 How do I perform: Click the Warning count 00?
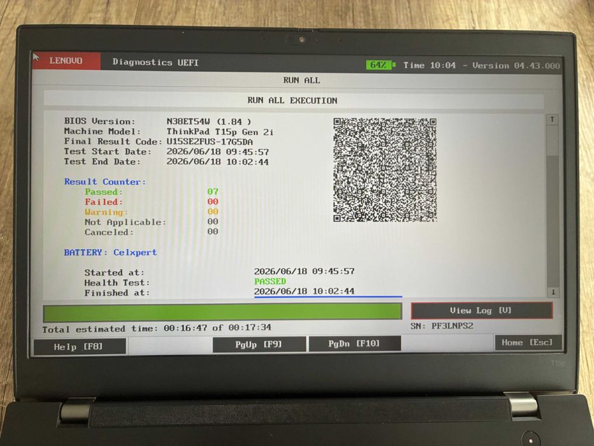[213, 212]
